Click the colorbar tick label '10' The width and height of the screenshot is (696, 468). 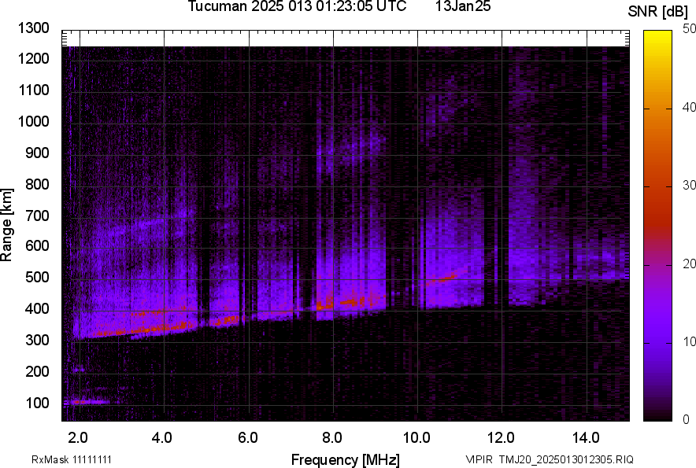689,341
